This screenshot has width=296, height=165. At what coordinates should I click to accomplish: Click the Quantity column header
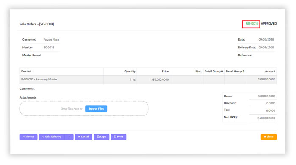pyautogui.click(x=120, y=71)
